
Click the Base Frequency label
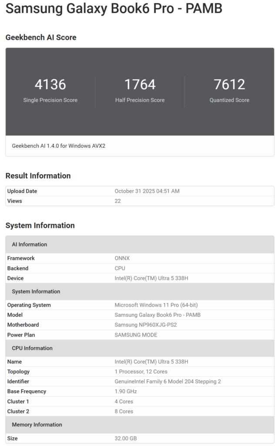(x=27, y=392)
